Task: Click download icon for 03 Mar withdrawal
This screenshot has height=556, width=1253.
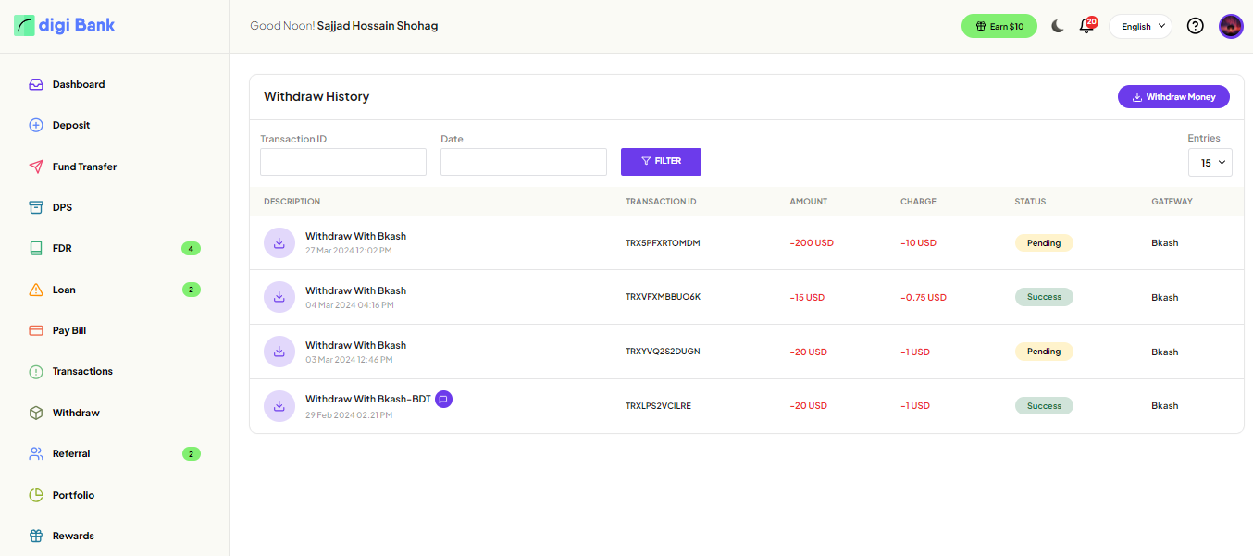Action: 279,352
